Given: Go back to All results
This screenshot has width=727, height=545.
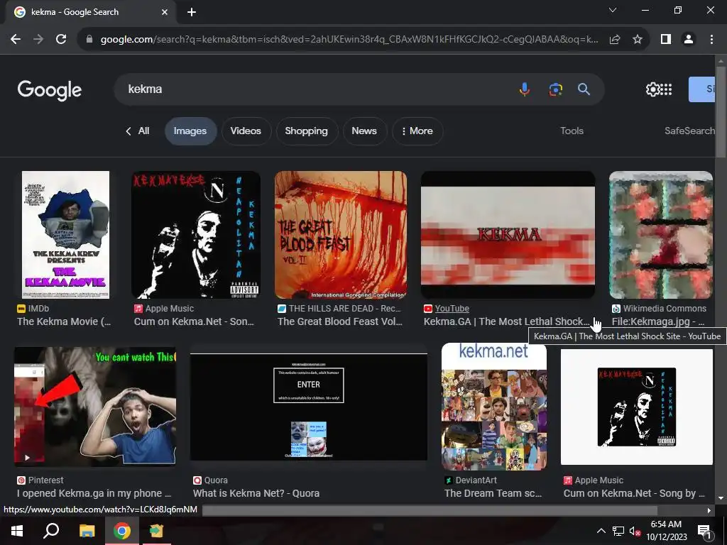Looking at the screenshot, I should click(x=138, y=131).
